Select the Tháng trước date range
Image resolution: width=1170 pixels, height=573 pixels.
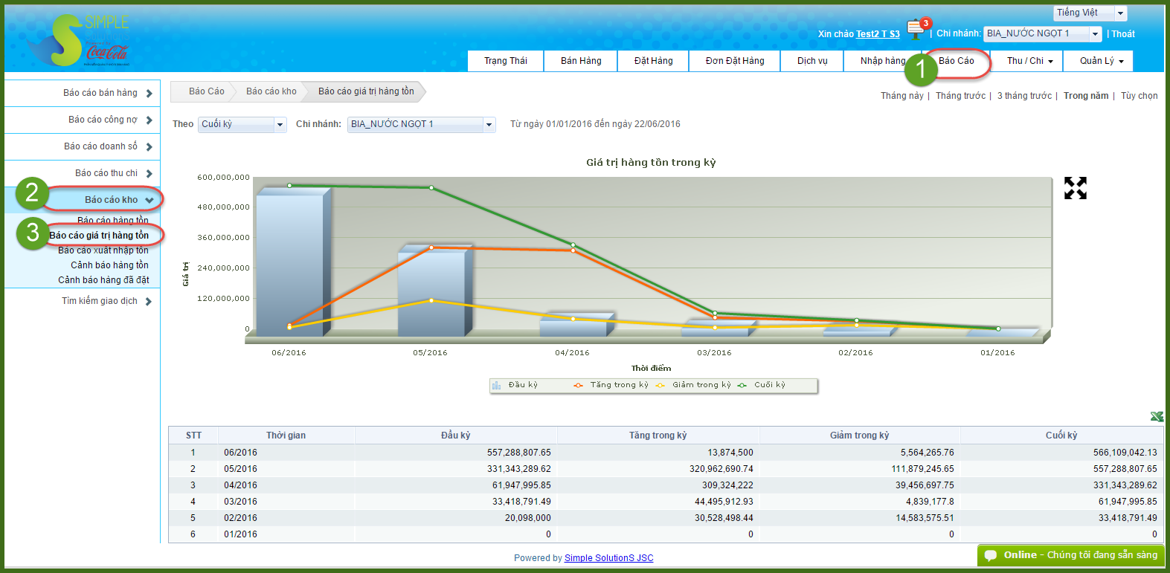[960, 96]
